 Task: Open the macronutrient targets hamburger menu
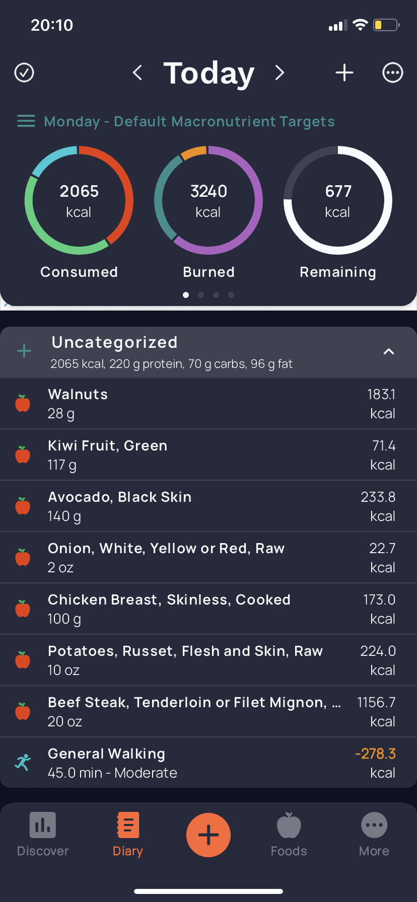tap(26, 121)
